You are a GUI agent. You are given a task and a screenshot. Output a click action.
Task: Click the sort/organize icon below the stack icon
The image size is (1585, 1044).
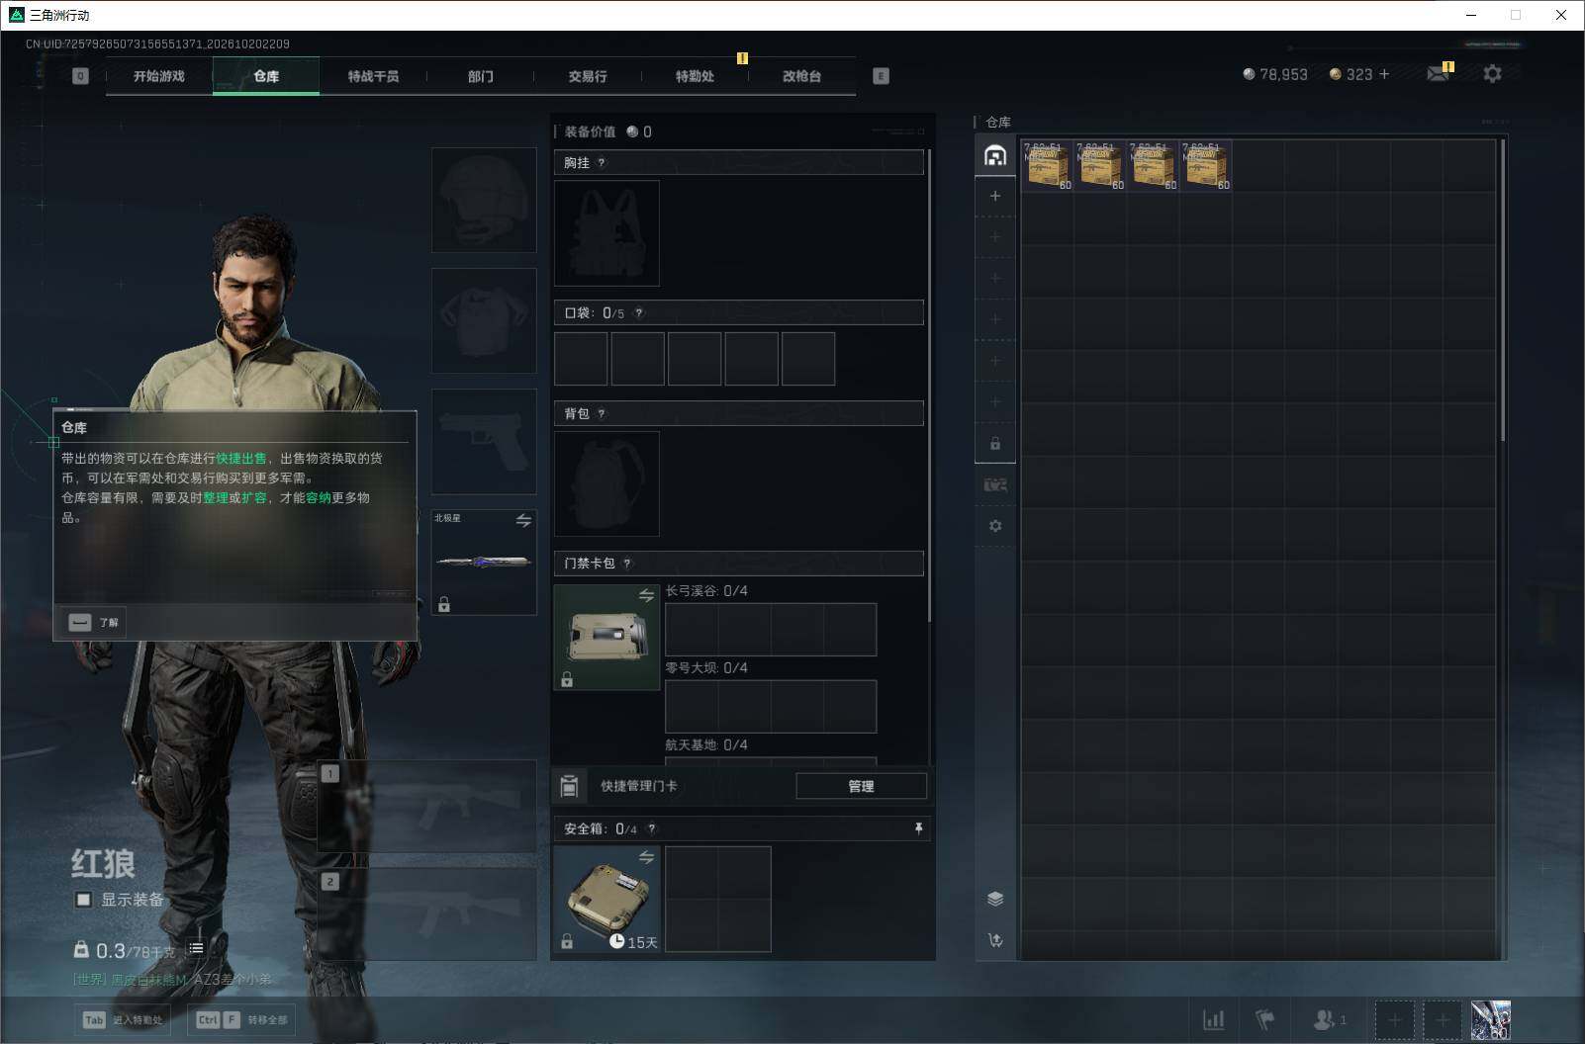pyautogui.click(x=995, y=940)
